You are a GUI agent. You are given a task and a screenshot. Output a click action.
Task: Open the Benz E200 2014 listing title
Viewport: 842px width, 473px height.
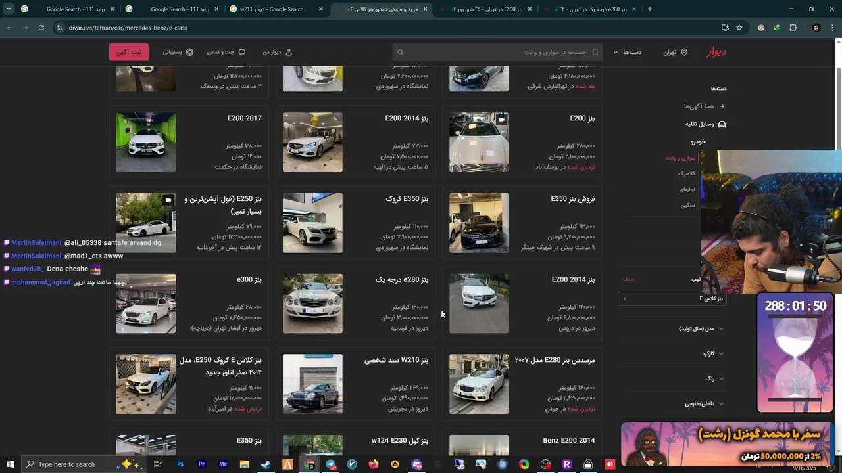(x=569, y=441)
